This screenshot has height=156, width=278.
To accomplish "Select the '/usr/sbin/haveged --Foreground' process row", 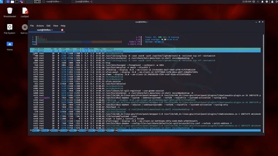I will click(x=145, y=65).
